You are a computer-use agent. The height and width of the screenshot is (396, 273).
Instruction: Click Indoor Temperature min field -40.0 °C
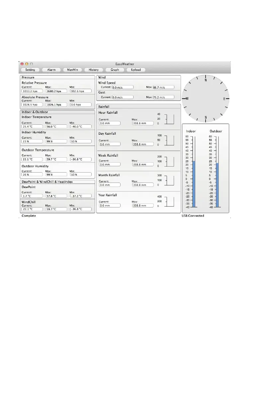coord(81,127)
